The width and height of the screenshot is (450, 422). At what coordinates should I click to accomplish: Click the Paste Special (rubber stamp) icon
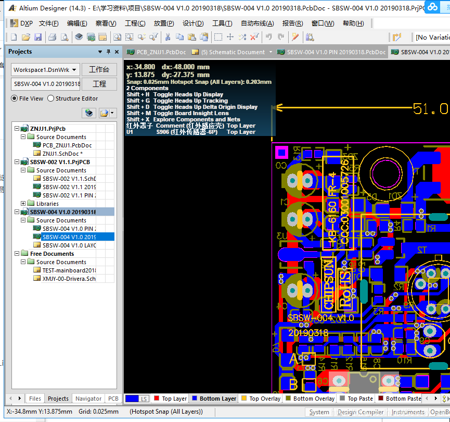[x=204, y=37]
